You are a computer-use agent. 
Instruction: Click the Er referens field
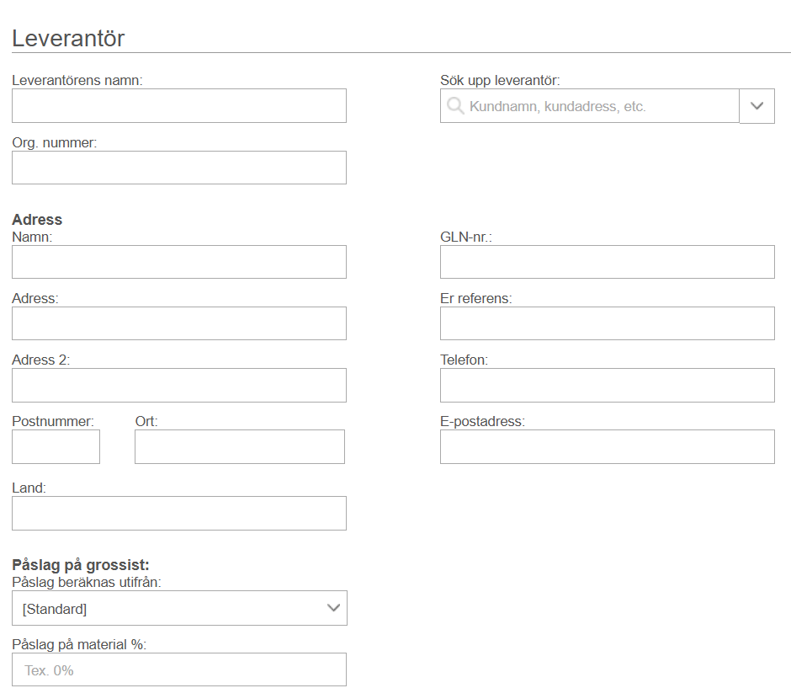click(607, 323)
